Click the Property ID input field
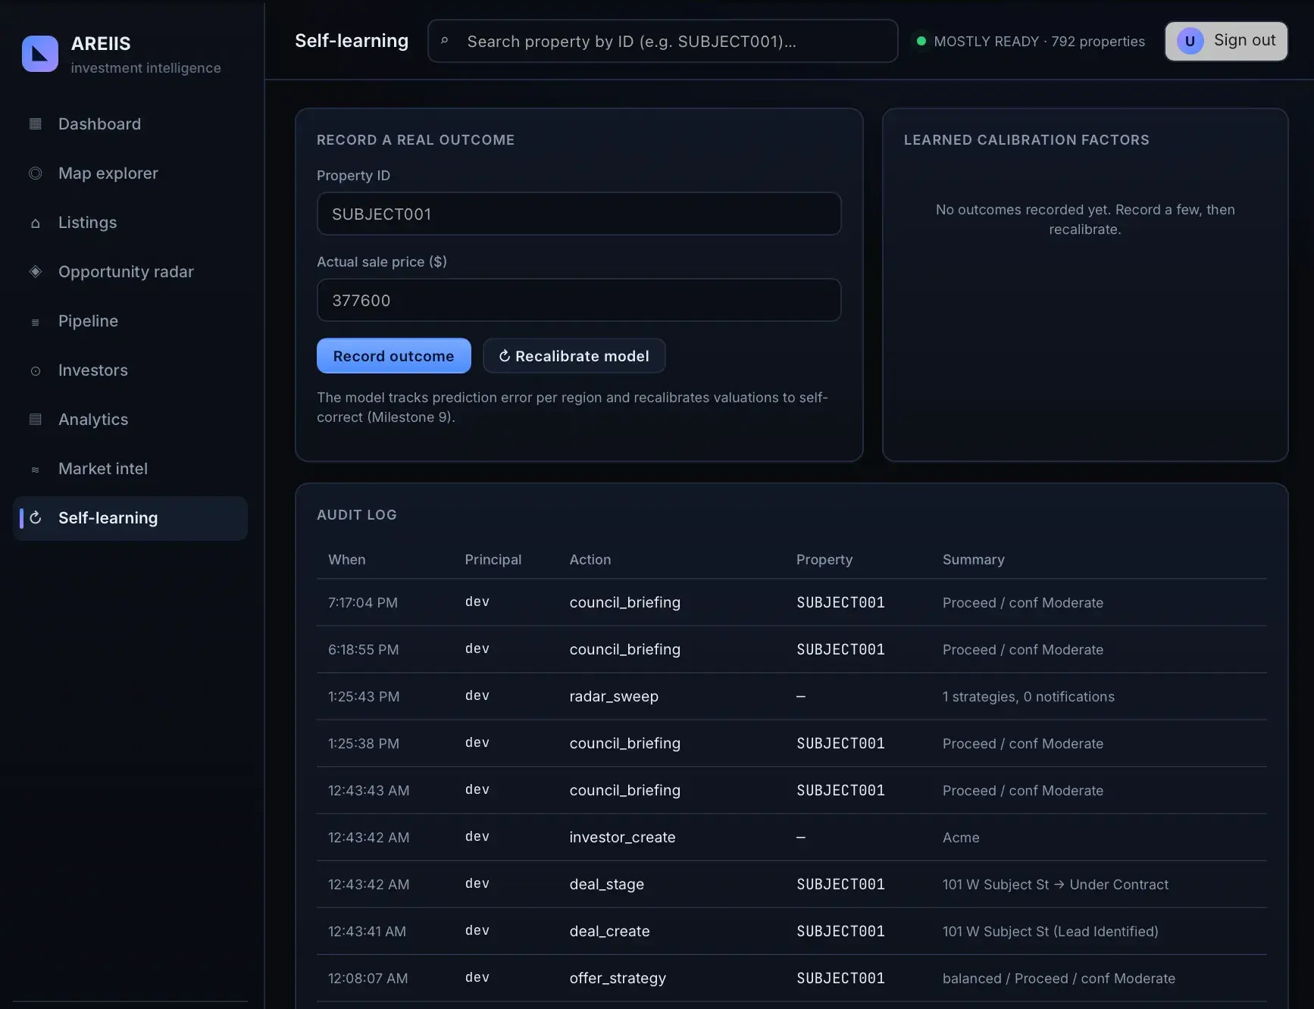Viewport: 1314px width, 1009px height. point(579,214)
